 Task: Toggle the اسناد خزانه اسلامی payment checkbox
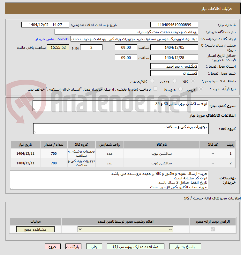click(155, 89)
